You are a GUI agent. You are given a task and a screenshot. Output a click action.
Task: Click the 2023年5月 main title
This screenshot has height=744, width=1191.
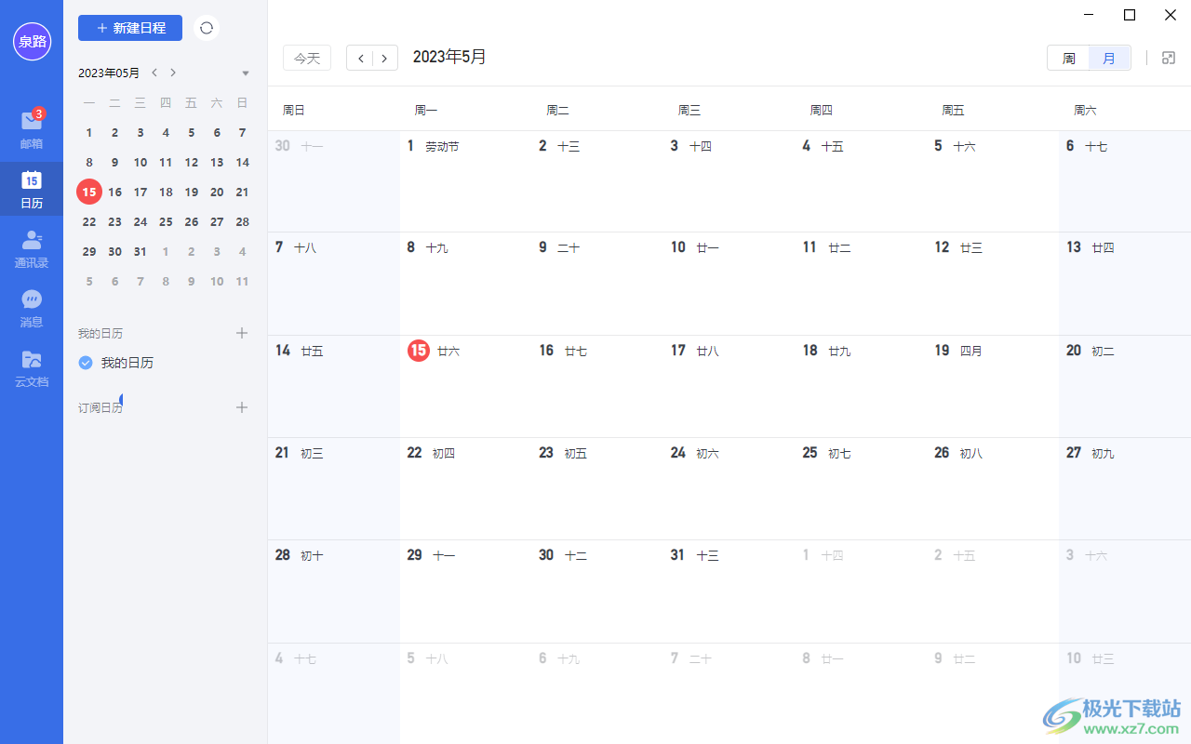[449, 57]
